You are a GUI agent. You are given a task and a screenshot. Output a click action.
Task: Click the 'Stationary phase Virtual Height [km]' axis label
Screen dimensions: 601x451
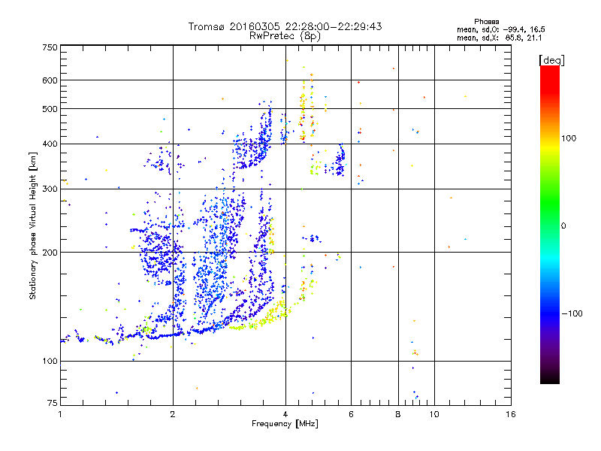pos(32,225)
